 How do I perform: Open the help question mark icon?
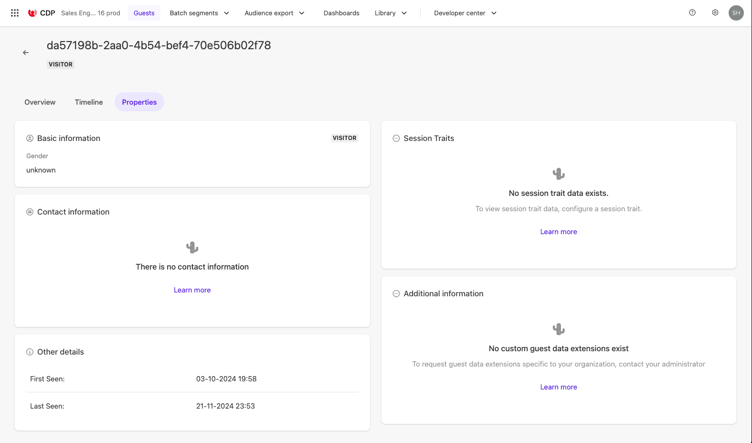tap(692, 13)
